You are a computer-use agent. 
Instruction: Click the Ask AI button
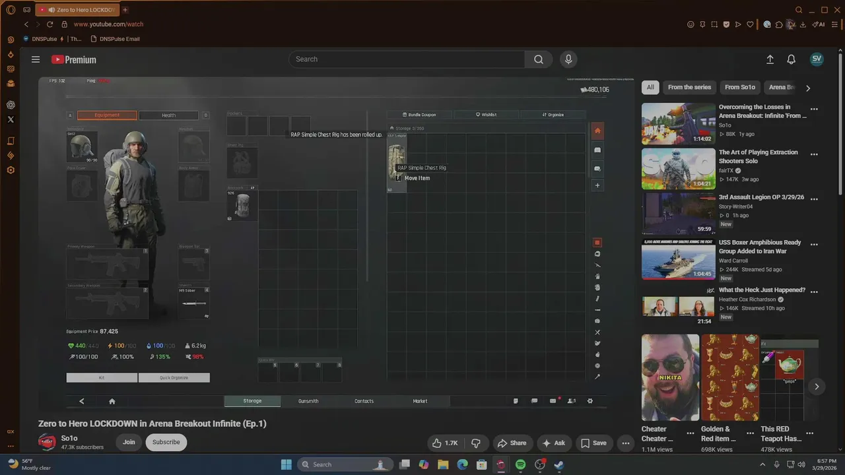(553, 443)
